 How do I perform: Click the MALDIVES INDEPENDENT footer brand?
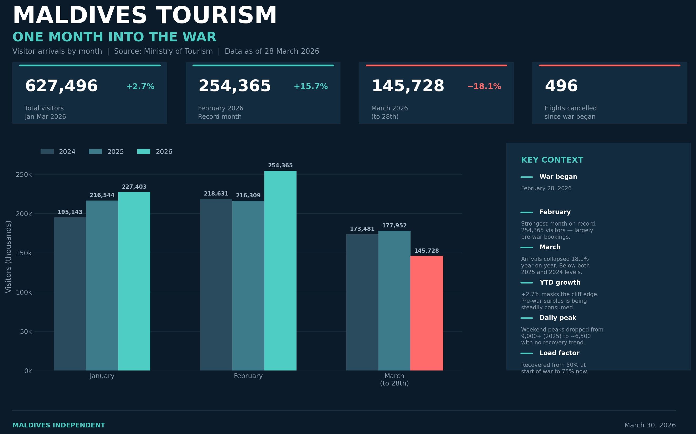[x=59, y=425]
